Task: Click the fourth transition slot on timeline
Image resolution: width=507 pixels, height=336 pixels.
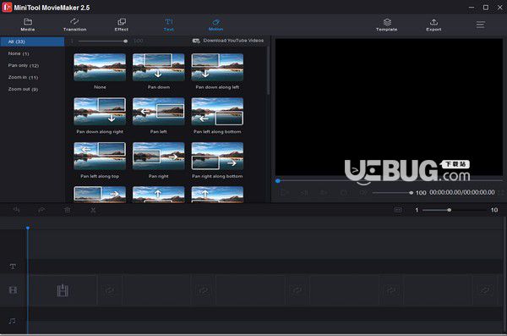Action: pos(391,290)
